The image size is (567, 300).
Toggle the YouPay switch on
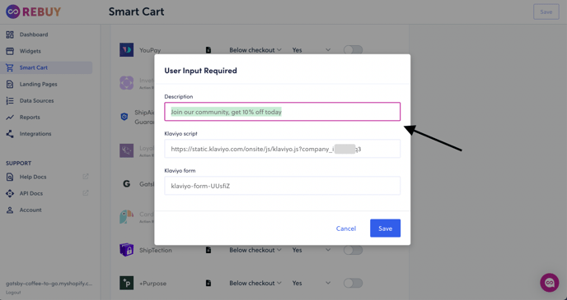[353, 50]
